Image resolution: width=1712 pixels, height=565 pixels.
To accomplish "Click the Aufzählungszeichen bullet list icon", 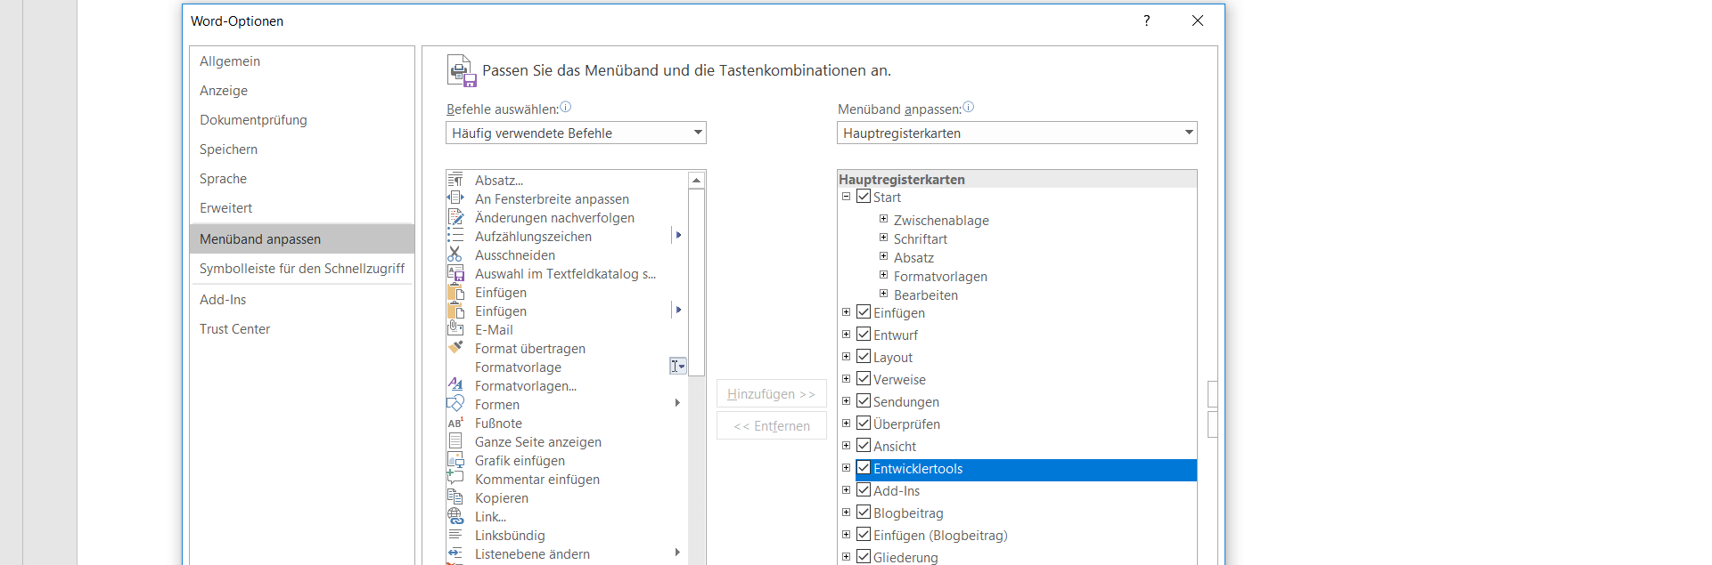I will 455,236.
